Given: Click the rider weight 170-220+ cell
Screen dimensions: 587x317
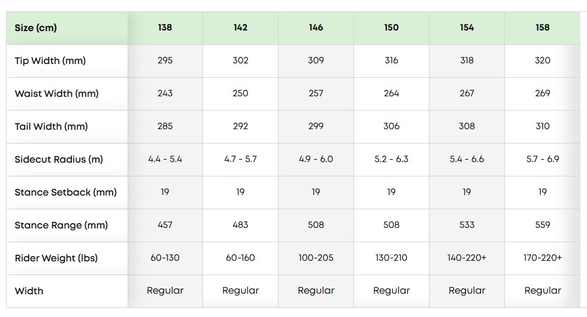Looking at the screenshot, I should 542,258.
